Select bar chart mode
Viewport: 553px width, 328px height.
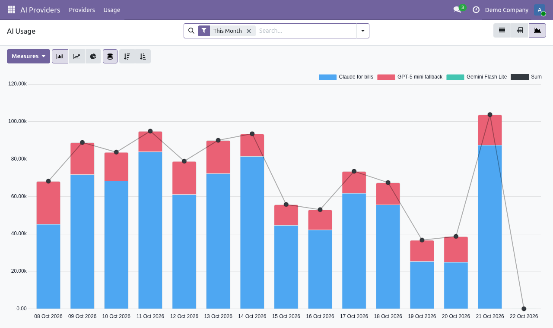pos(60,56)
